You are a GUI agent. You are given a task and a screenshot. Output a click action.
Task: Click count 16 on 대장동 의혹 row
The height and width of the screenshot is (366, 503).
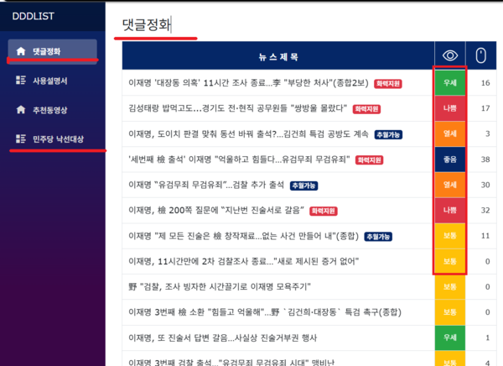tap(485, 83)
